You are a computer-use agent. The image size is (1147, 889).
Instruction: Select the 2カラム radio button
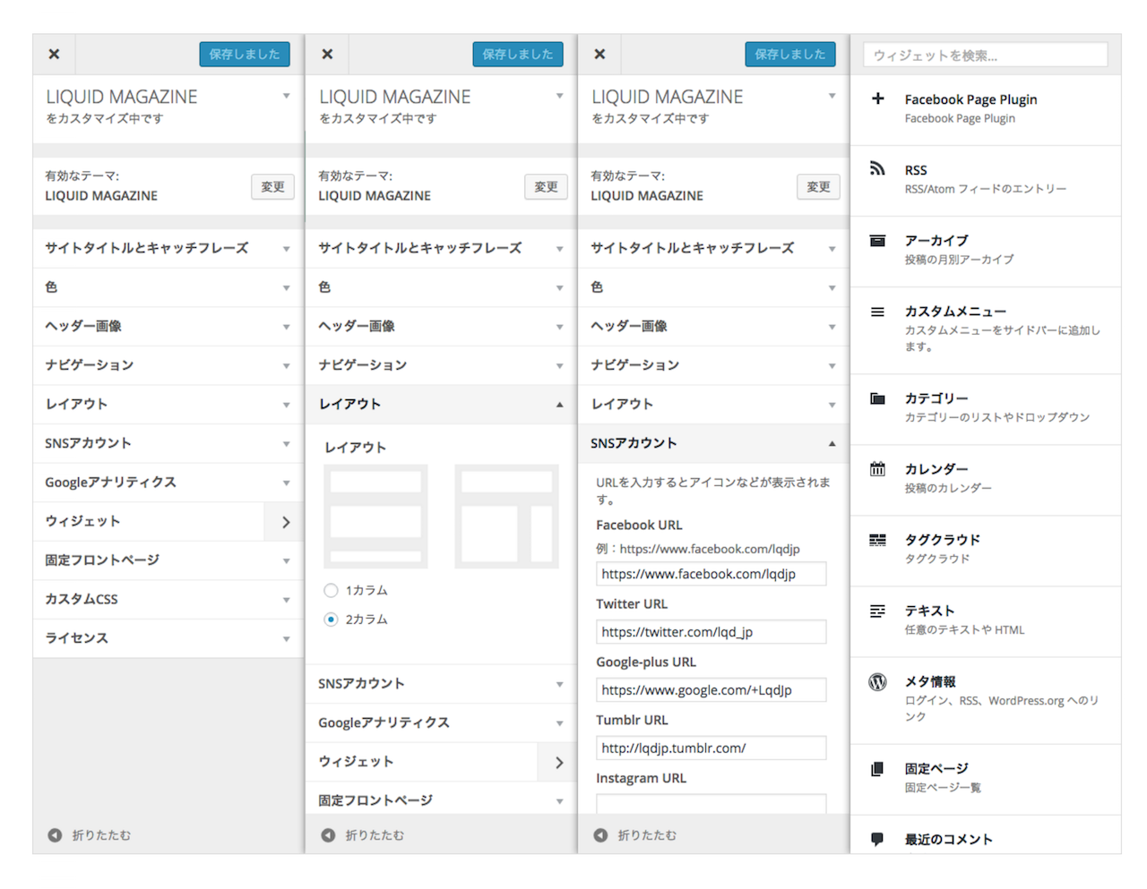click(x=331, y=619)
